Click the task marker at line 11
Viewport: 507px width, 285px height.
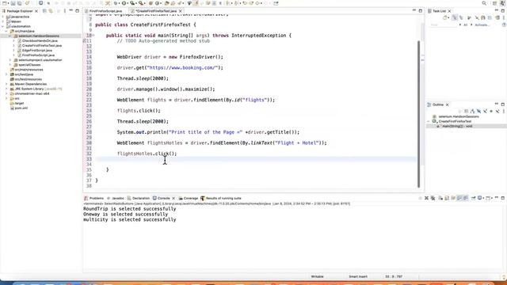pyautogui.click(x=85, y=41)
